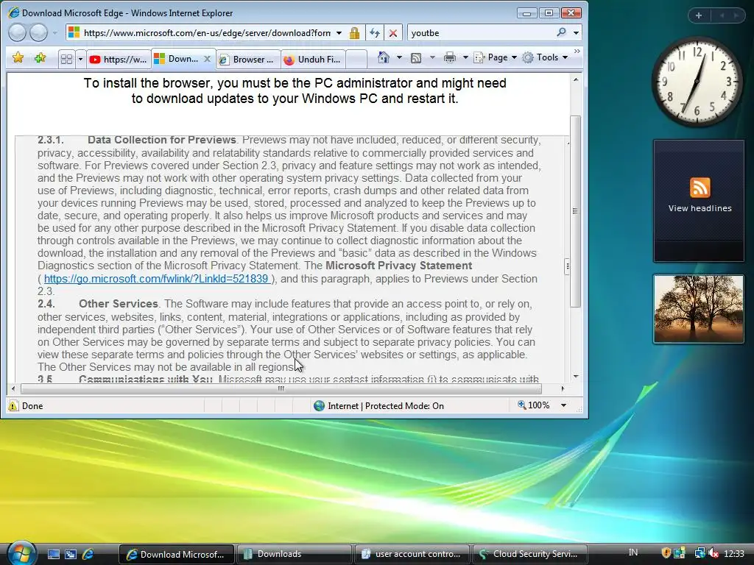Click the 12:33 taskbar clock
Viewport: 754px width, 565px height.
[x=734, y=553]
